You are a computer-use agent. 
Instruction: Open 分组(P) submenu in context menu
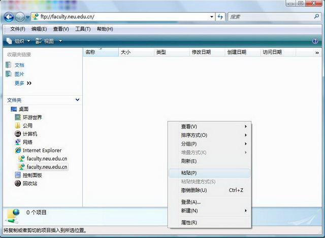(210, 144)
